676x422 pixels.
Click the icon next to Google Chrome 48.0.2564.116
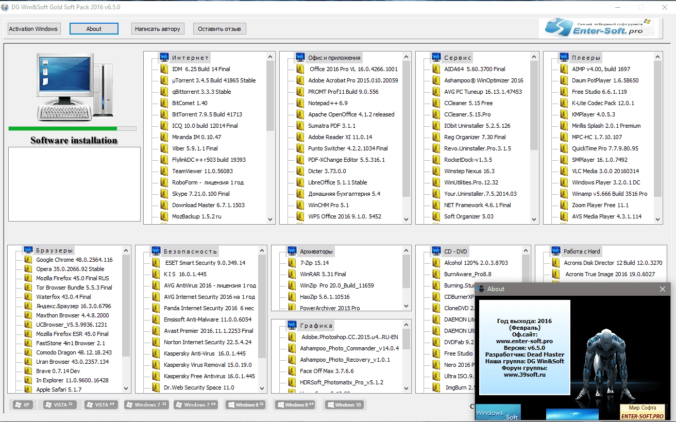[28, 260]
